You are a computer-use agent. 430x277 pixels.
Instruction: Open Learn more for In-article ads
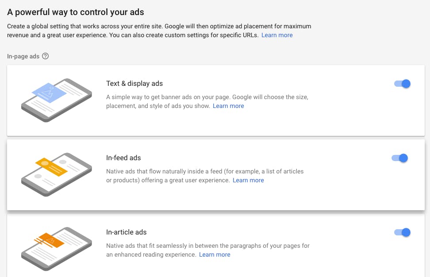tap(215, 254)
